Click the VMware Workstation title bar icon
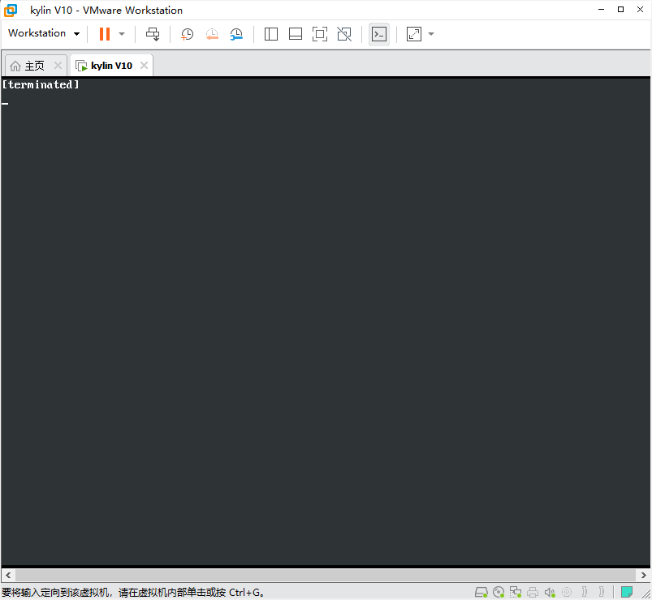Viewport: 652px width, 600px height. (11, 11)
